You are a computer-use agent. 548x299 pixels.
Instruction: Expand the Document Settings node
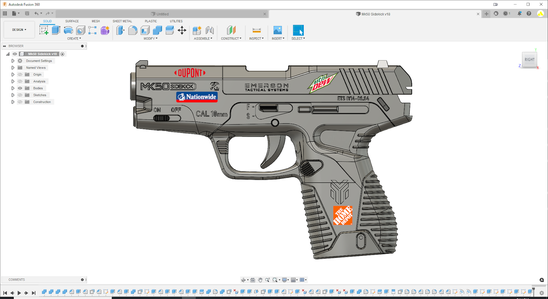click(x=13, y=61)
